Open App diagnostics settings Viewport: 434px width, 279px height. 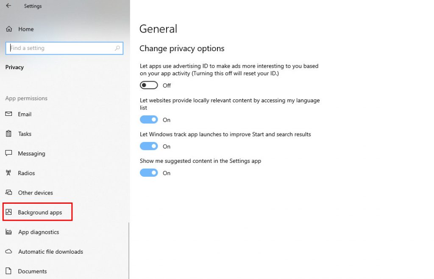click(x=39, y=232)
